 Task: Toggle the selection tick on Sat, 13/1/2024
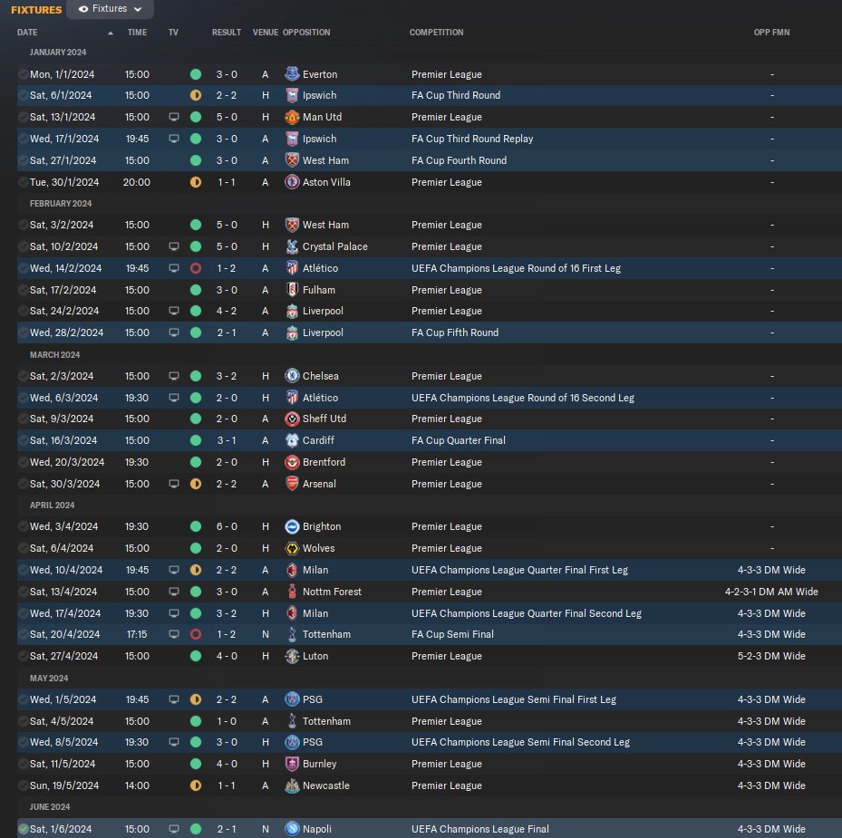pos(23,117)
